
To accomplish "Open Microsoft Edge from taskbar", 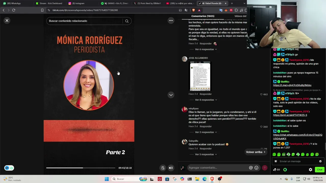I will [x=205, y=179].
